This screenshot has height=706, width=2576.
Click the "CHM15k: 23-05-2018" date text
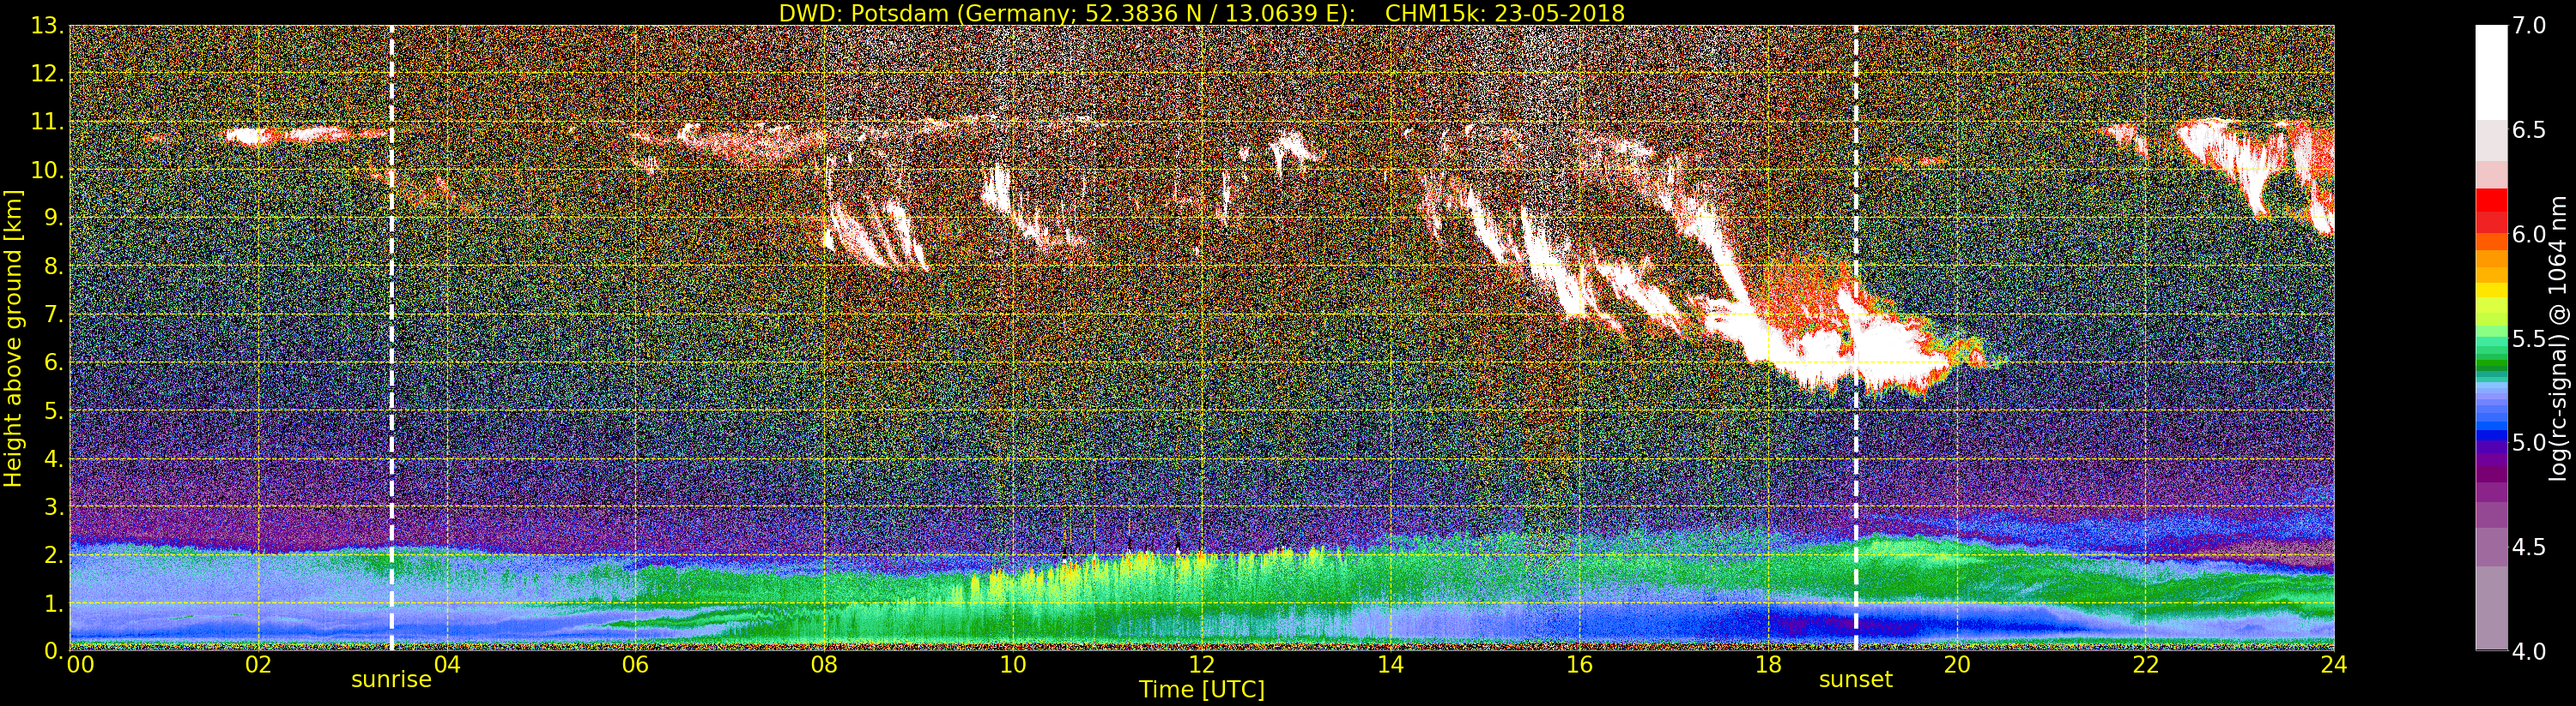[x=1505, y=13]
